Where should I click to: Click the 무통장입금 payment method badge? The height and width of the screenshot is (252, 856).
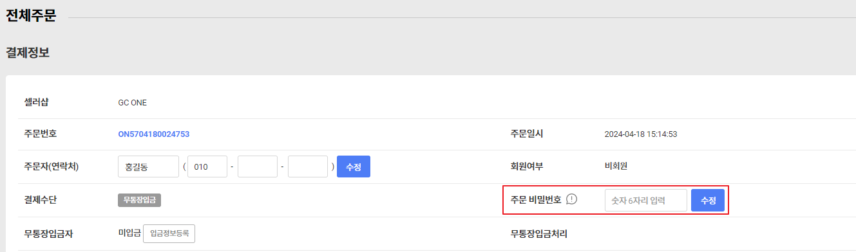[x=139, y=200]
